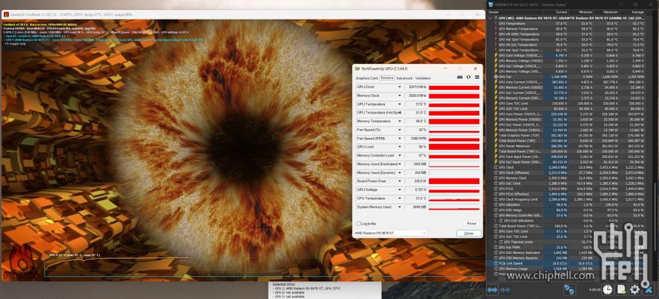The image size is (659, 299).
Task: Open the Validation tab
Action: tap(423, 78)
